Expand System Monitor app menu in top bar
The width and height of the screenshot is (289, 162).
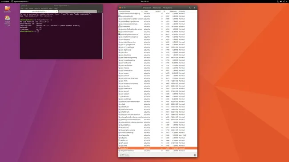(x=20, y=1)
